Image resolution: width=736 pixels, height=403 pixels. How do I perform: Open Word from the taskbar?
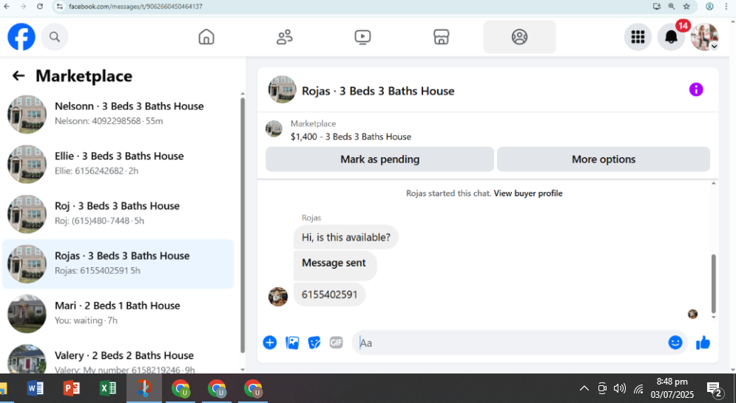coord(36,388)
